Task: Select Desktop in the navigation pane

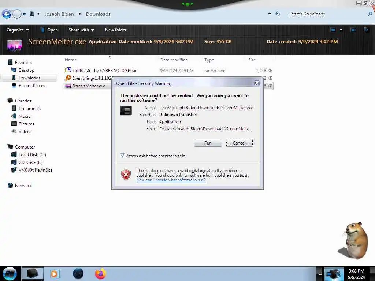Action: coord(26,70)
